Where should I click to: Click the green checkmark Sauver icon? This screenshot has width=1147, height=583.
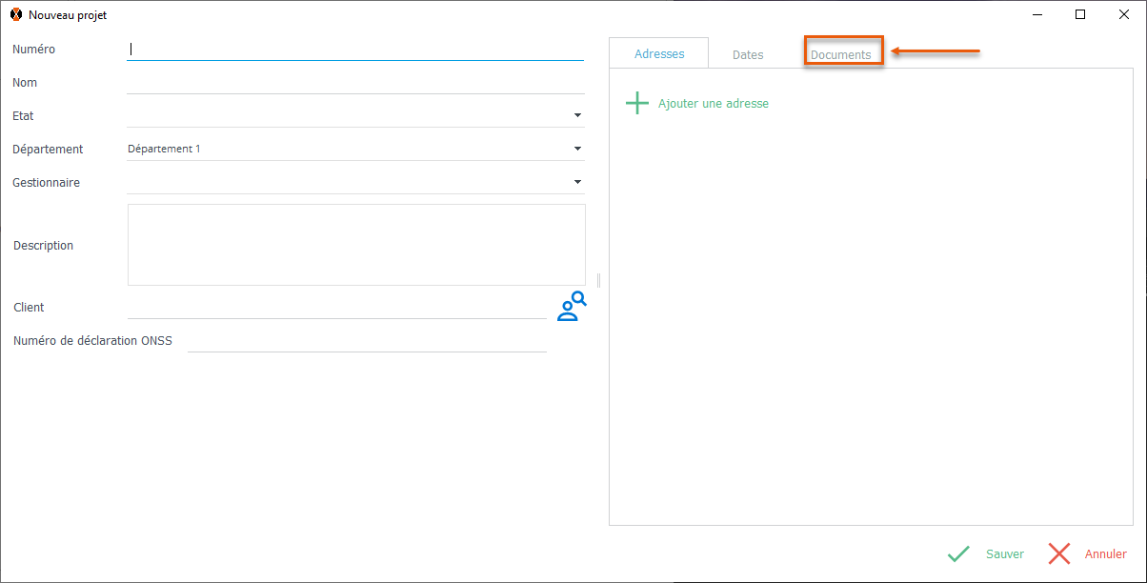[958, 553]
